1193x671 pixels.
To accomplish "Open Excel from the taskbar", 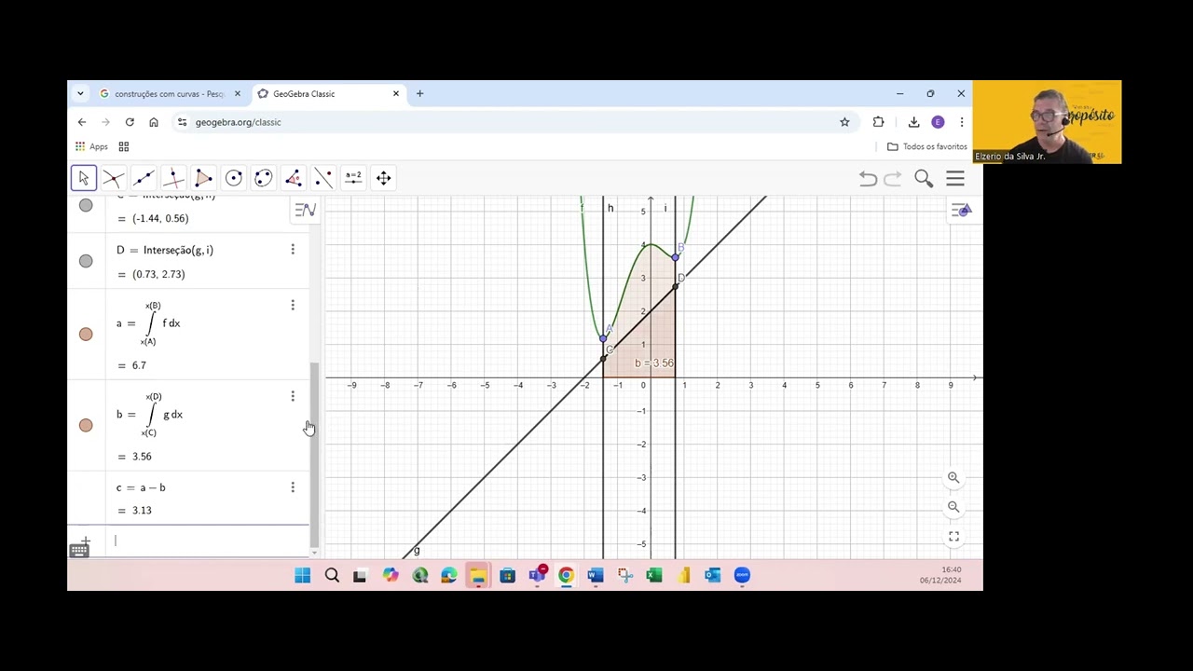I will [x=653, y=576].
